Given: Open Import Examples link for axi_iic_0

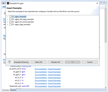Looking at the screenshot, I should (x=54, y=78).
